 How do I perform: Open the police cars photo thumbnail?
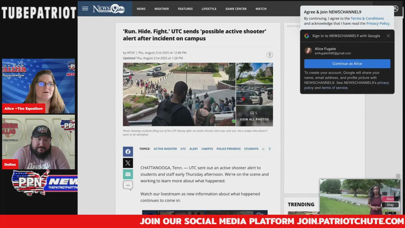point(254,95)
